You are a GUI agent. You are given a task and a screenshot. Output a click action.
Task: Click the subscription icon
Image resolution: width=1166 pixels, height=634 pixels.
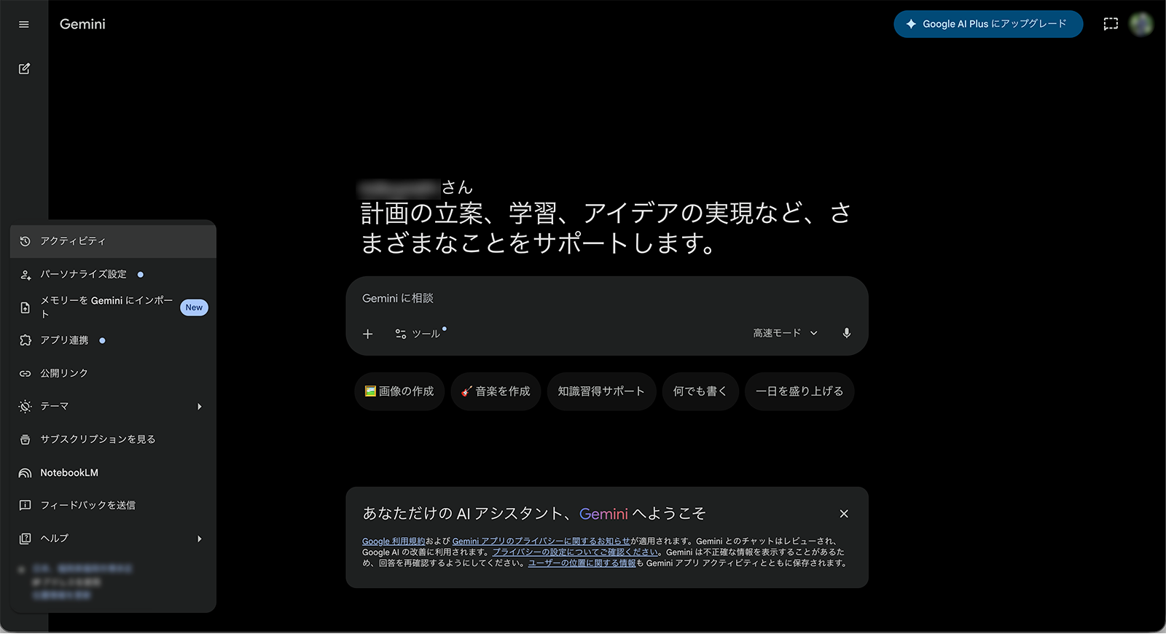point(26,439)
